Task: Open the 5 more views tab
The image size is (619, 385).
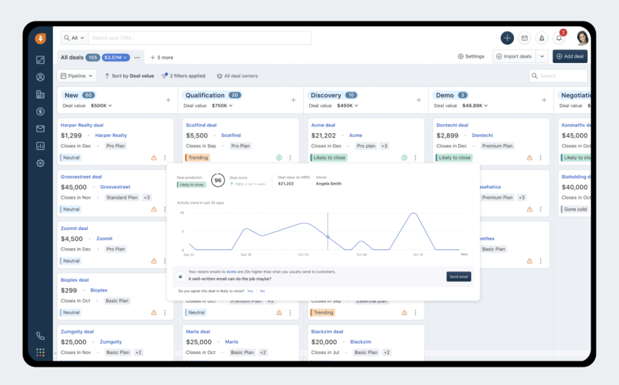Action: click(x=162, y=57)
